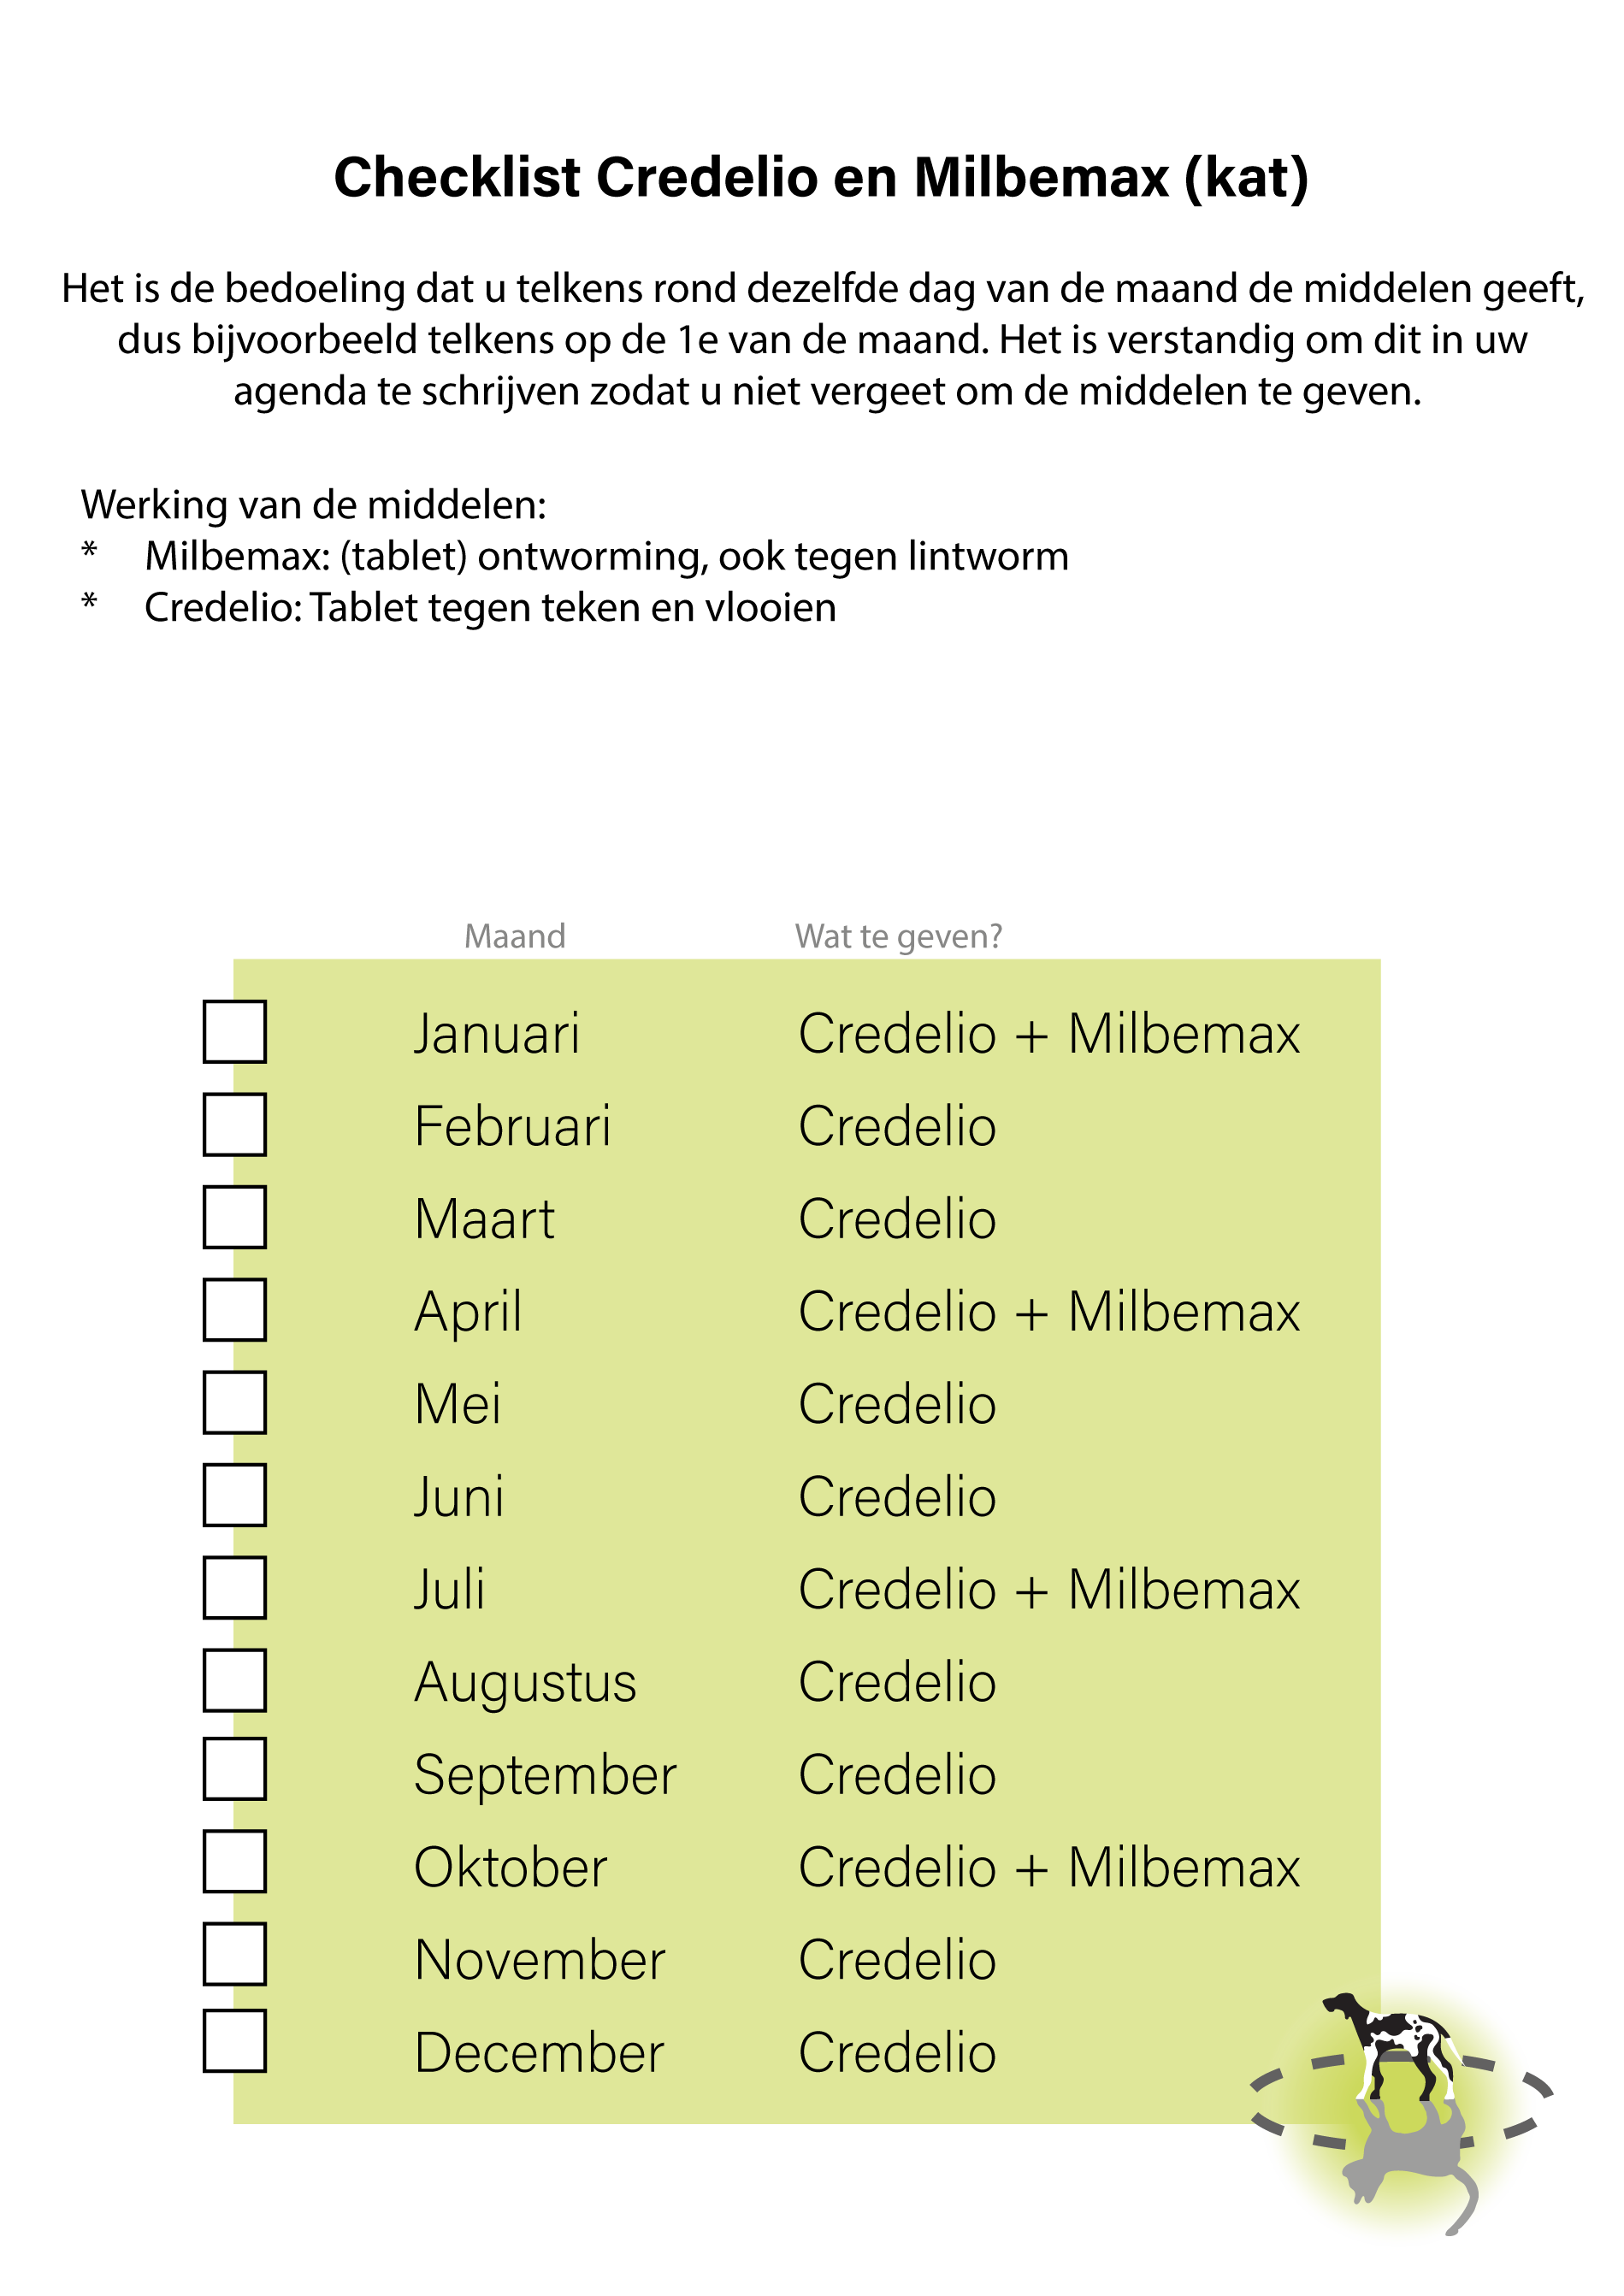
Task: Mark the Juni checkbox as done
Action: point(235,1495)
